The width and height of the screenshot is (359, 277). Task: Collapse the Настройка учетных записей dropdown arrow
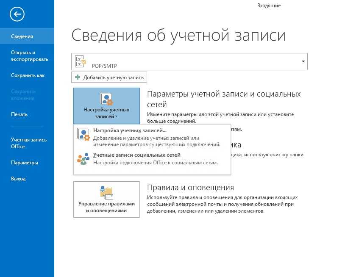click(116, 116)
